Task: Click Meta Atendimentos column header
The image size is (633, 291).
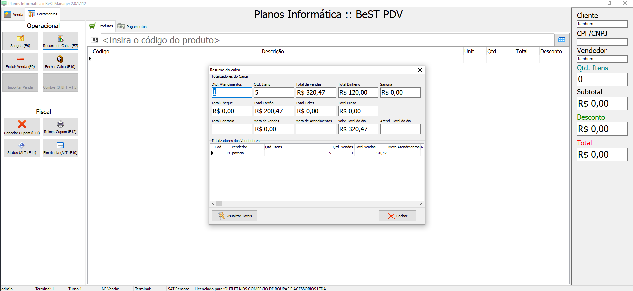Action: [x=404, y=147]
